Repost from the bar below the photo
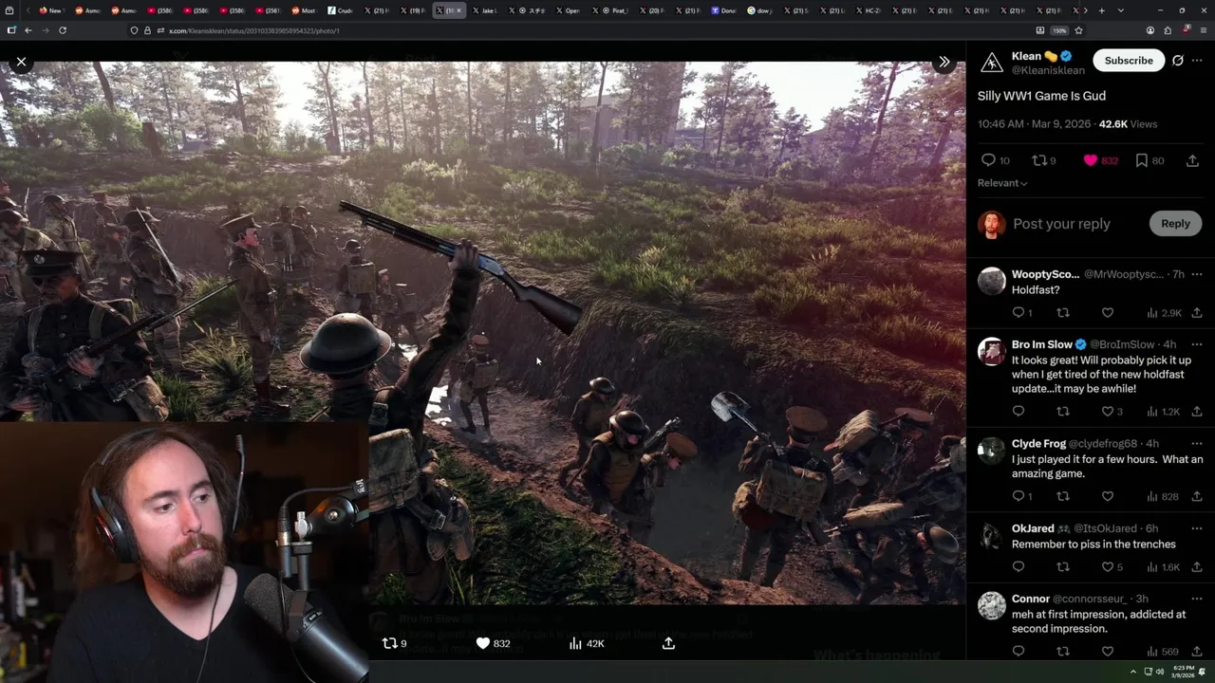Screen dimensions: 1215x683 point(393,643)
